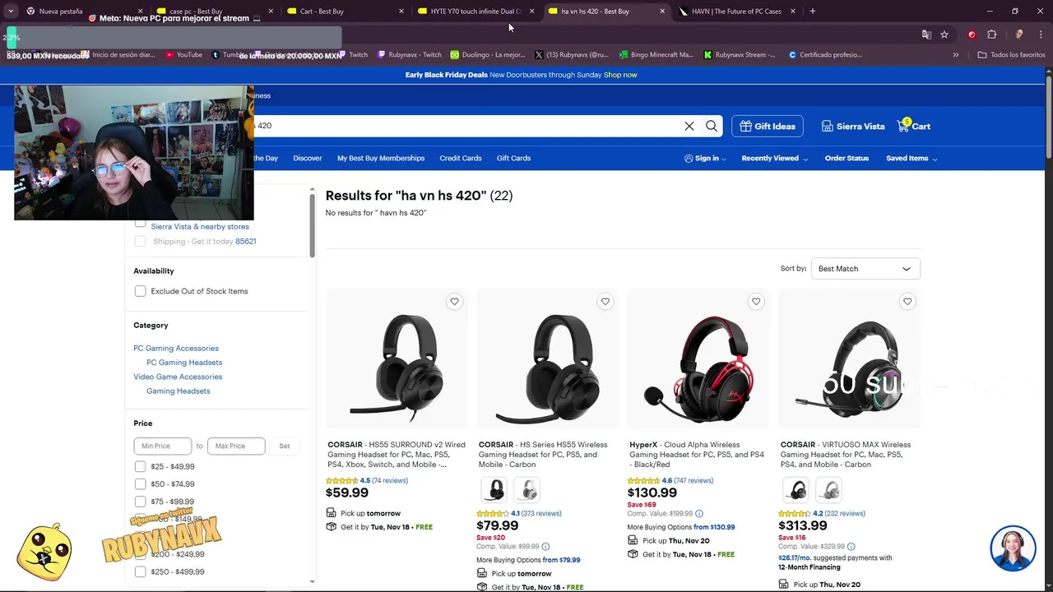Check the $25 - $49.99 price filter

pyautogui.click(x=140, y=466)
